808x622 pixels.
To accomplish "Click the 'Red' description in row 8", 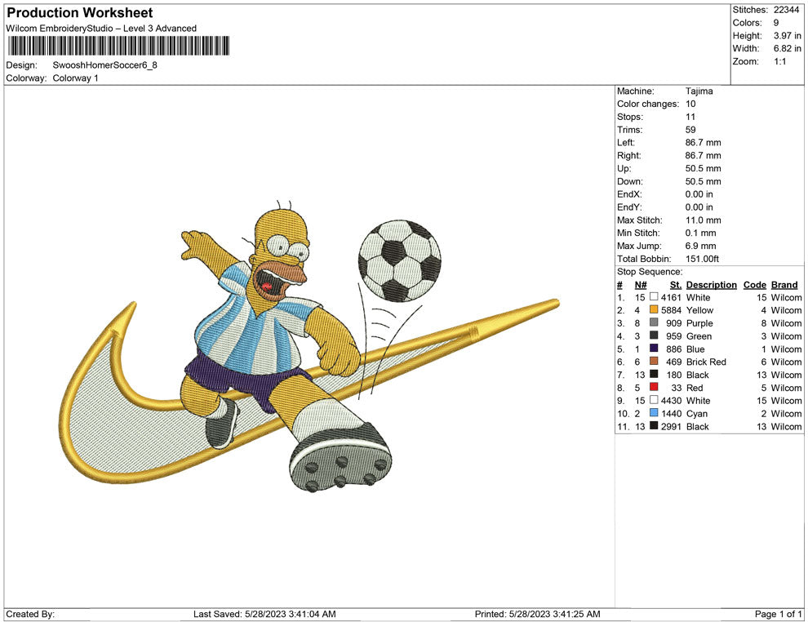I will (x=695, y=388).
